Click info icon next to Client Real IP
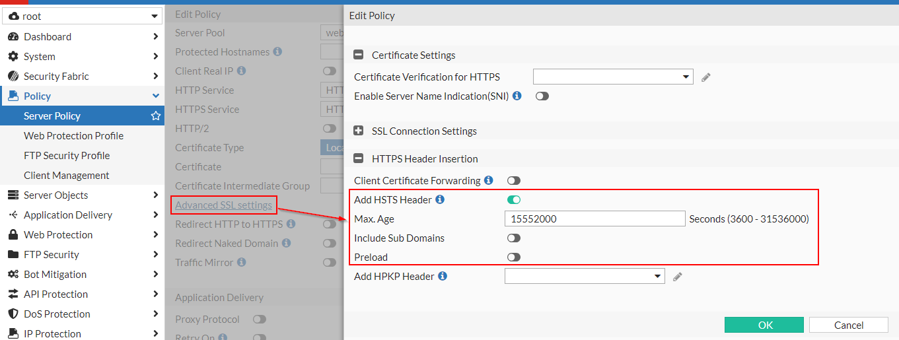 241,71
